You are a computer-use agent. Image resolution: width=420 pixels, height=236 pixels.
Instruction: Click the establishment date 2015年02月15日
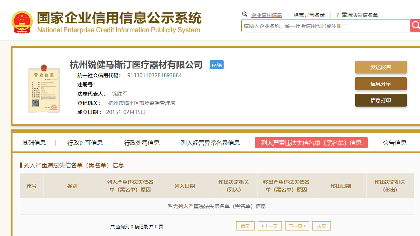pyautogui.click(x=126, y=112)
